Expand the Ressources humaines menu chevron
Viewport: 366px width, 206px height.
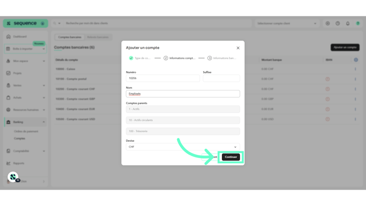pyautogui.click(x=44, y=110)
